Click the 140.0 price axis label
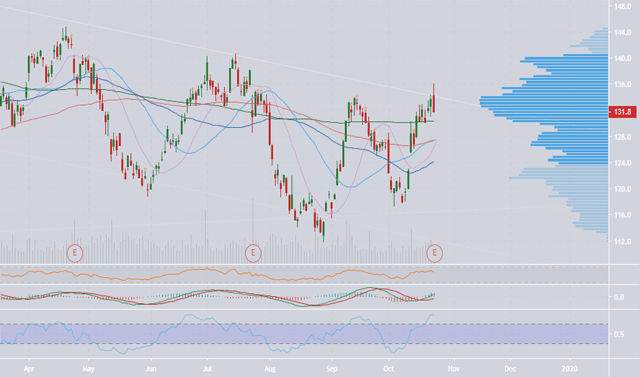This screenshot has width=639, height=377. pos(623,58)
